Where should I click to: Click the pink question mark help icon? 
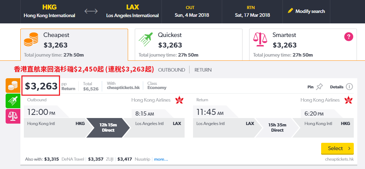(349, 37)
